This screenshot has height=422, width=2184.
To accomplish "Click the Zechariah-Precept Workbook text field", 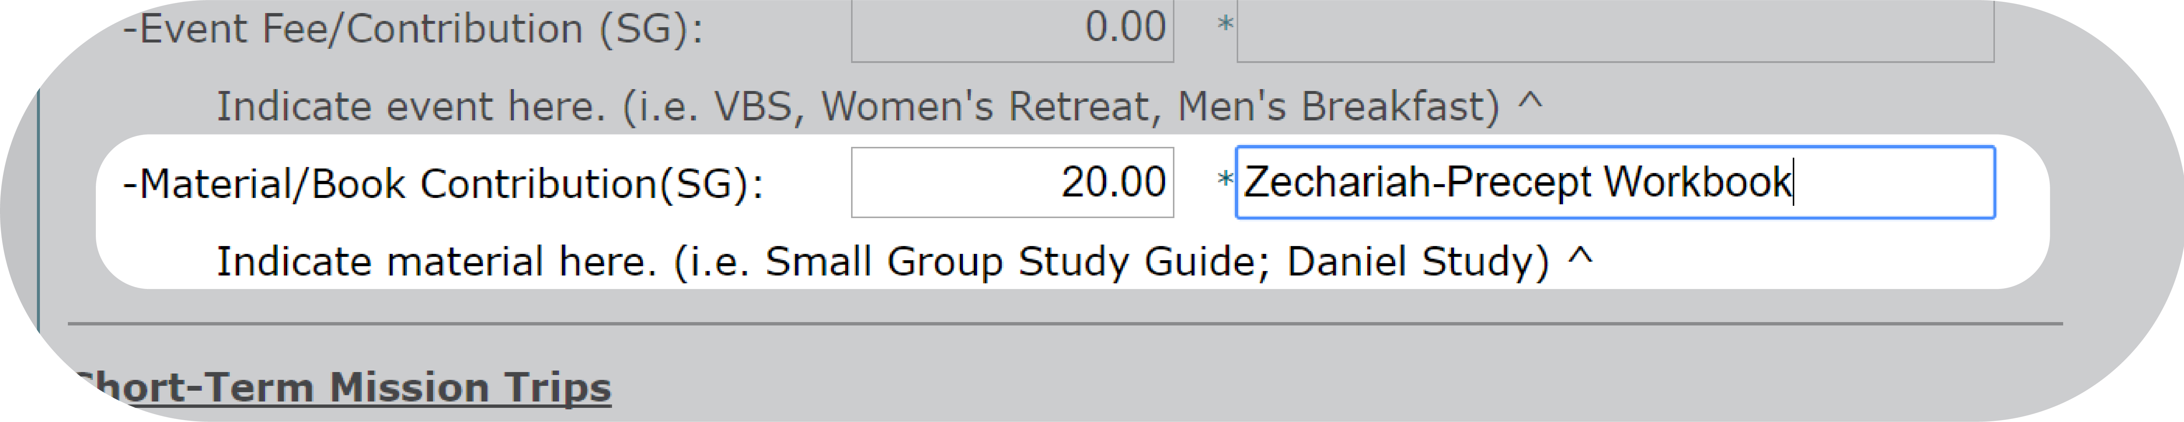I will tap(1615, 182).
